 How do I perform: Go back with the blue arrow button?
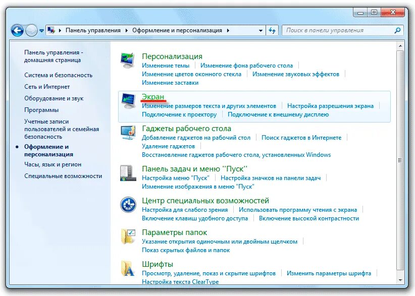(x=17, y=30)
